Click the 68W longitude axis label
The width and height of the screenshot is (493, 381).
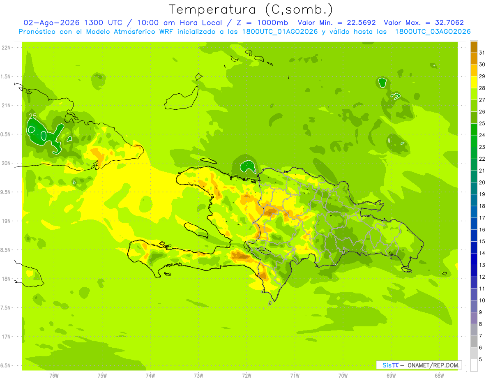pos(439,376)
